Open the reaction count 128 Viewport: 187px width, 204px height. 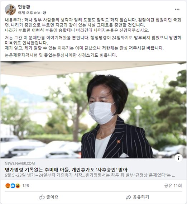click(25, 186)
